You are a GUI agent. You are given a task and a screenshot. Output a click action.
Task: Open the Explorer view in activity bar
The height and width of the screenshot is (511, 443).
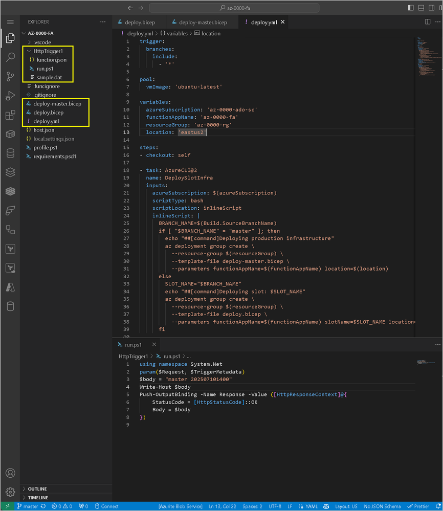click(x=10, y=38)
